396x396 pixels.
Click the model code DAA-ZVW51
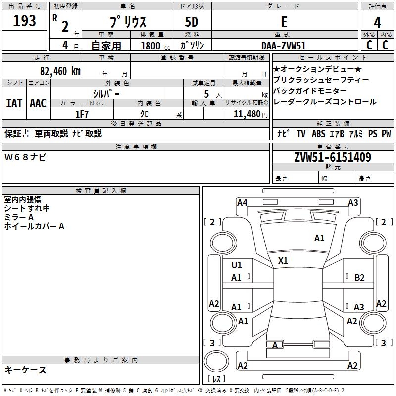click(x=284, y=46)
